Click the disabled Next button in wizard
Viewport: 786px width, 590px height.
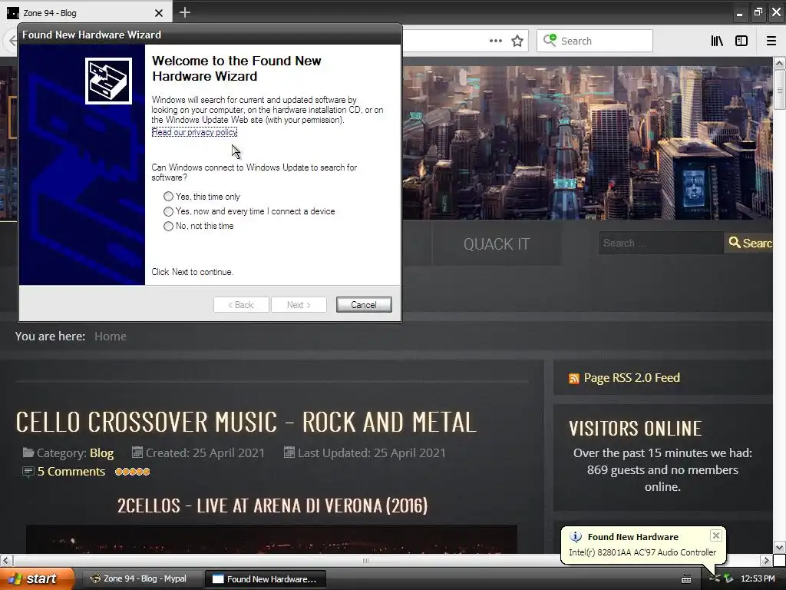(x=299, y=304)
